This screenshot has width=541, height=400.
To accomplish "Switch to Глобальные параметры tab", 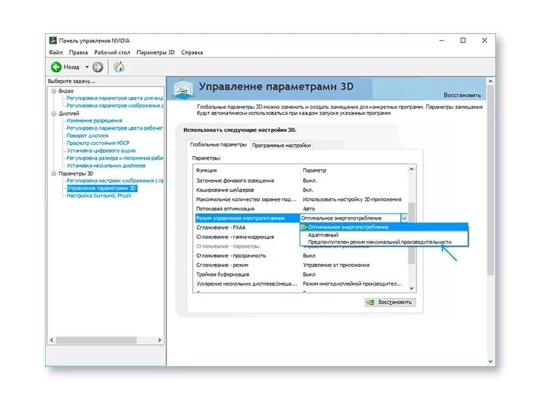I will click(x=218, y=145).
